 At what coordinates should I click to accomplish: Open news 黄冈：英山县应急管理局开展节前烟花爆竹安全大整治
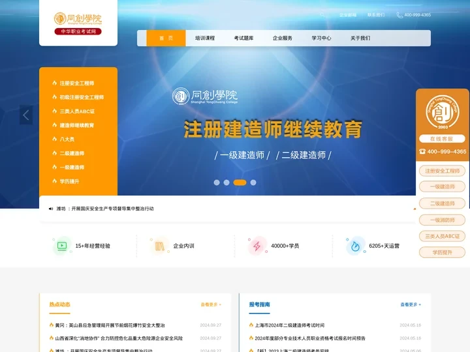(110, 325)
